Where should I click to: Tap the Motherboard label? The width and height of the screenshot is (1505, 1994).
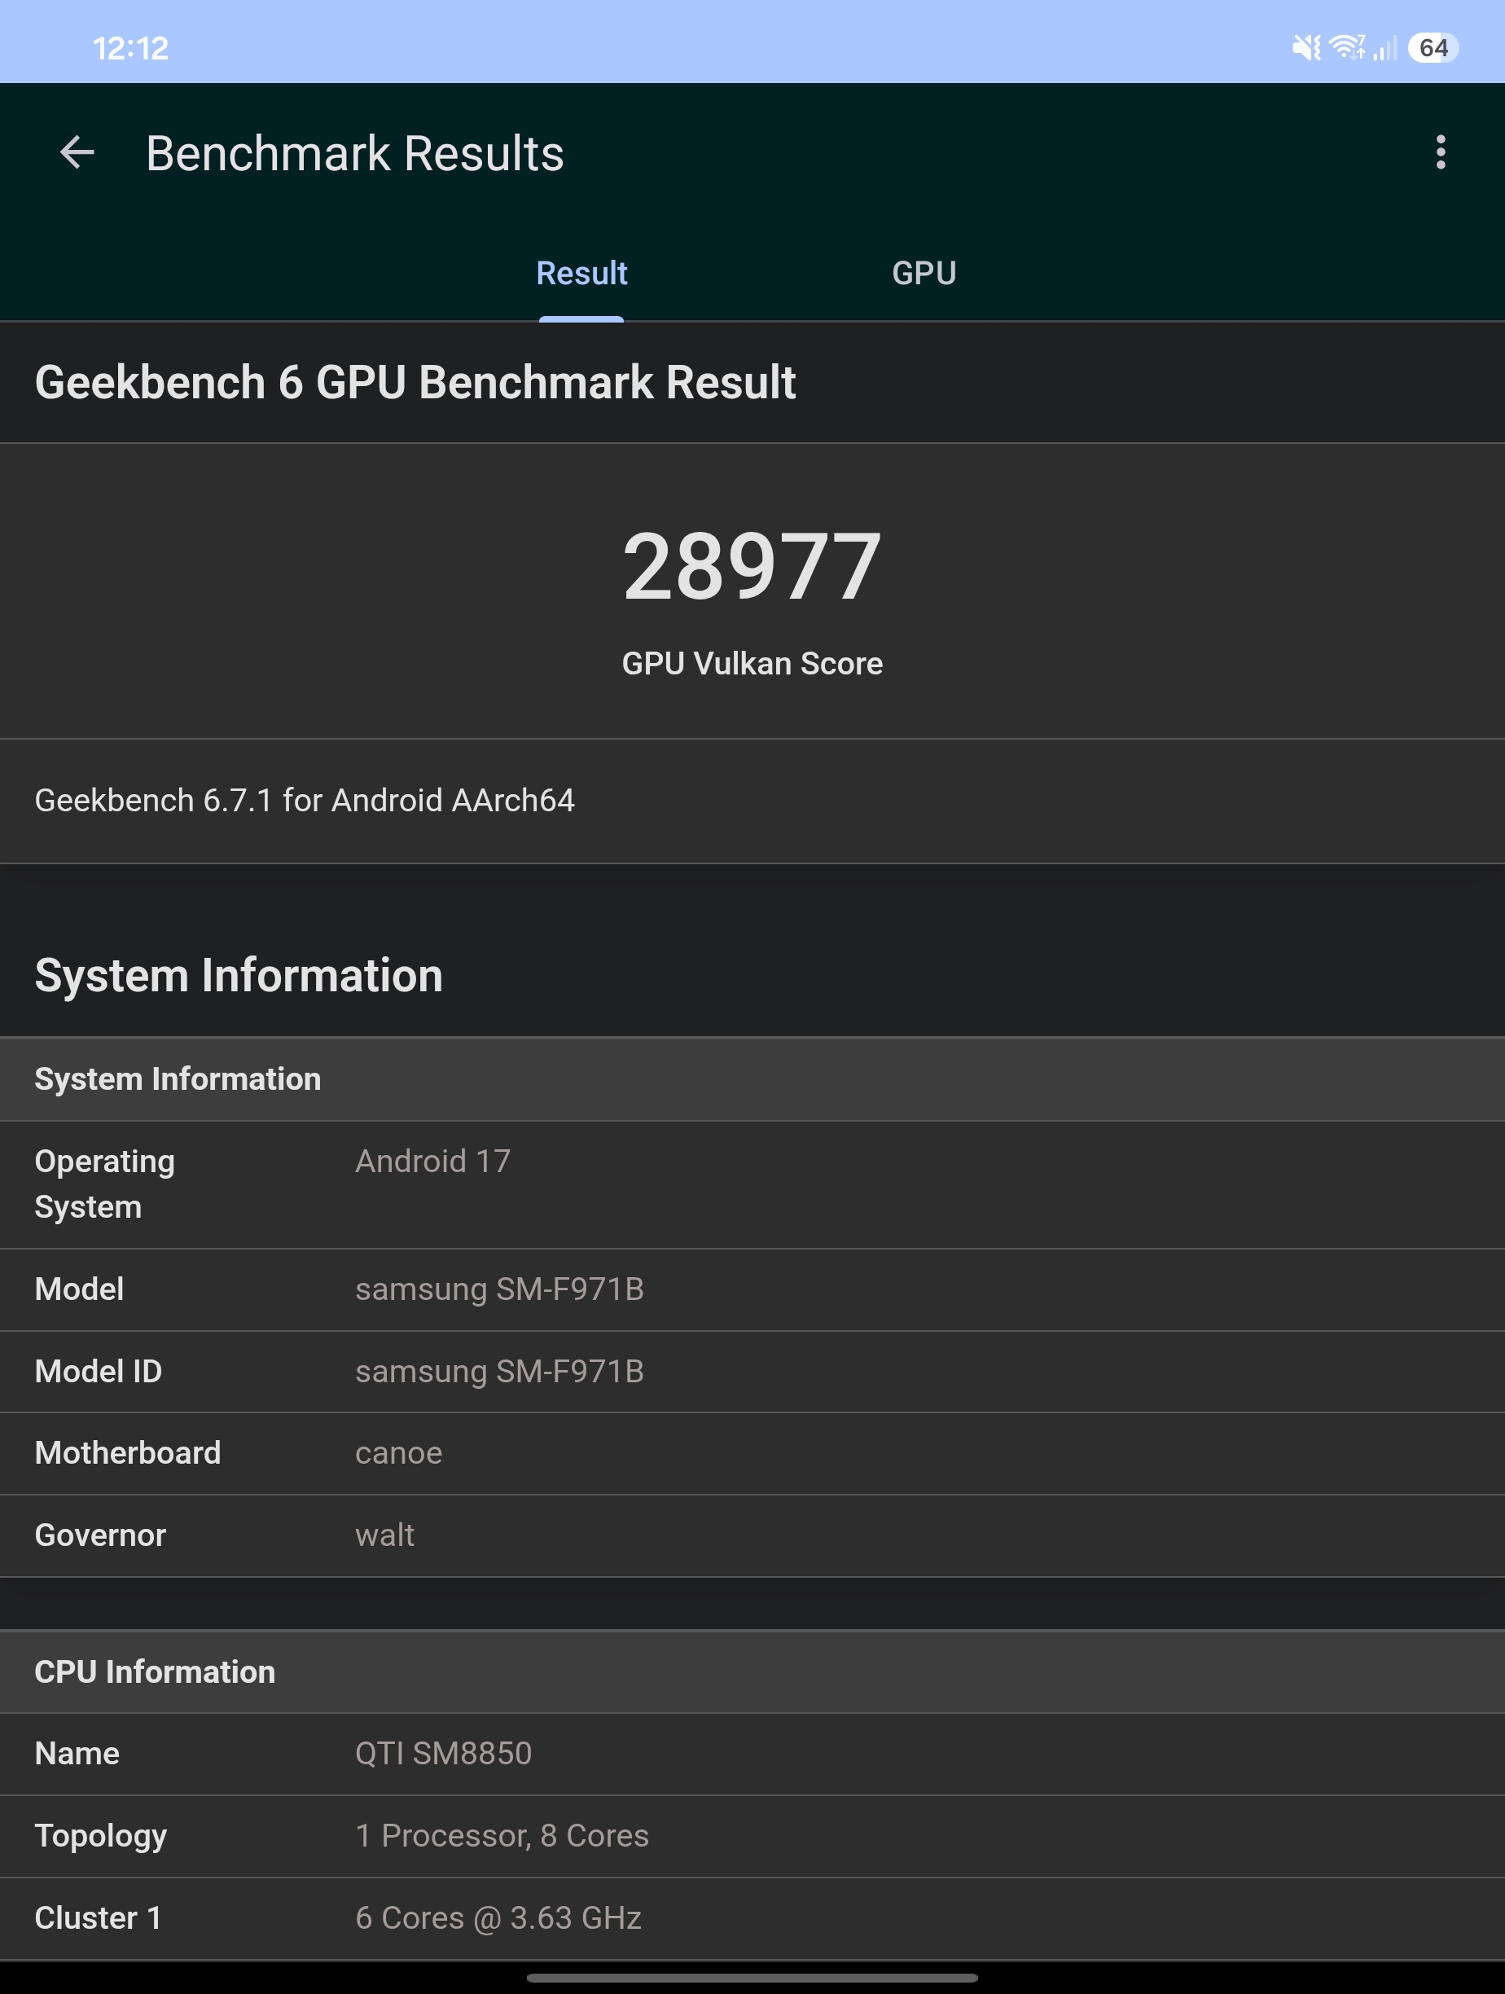click(127, 1453)
